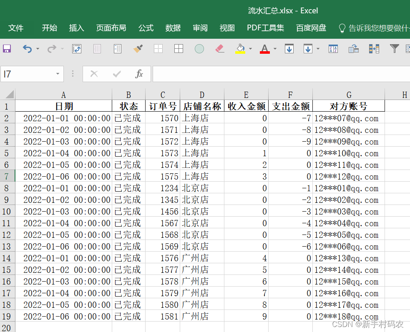Open the 文件 menu

pyautogui.click(x=16, y=28)
